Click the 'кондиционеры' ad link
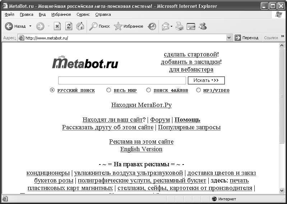The height and width of the screenshot is (204, 287). point(48,173)
